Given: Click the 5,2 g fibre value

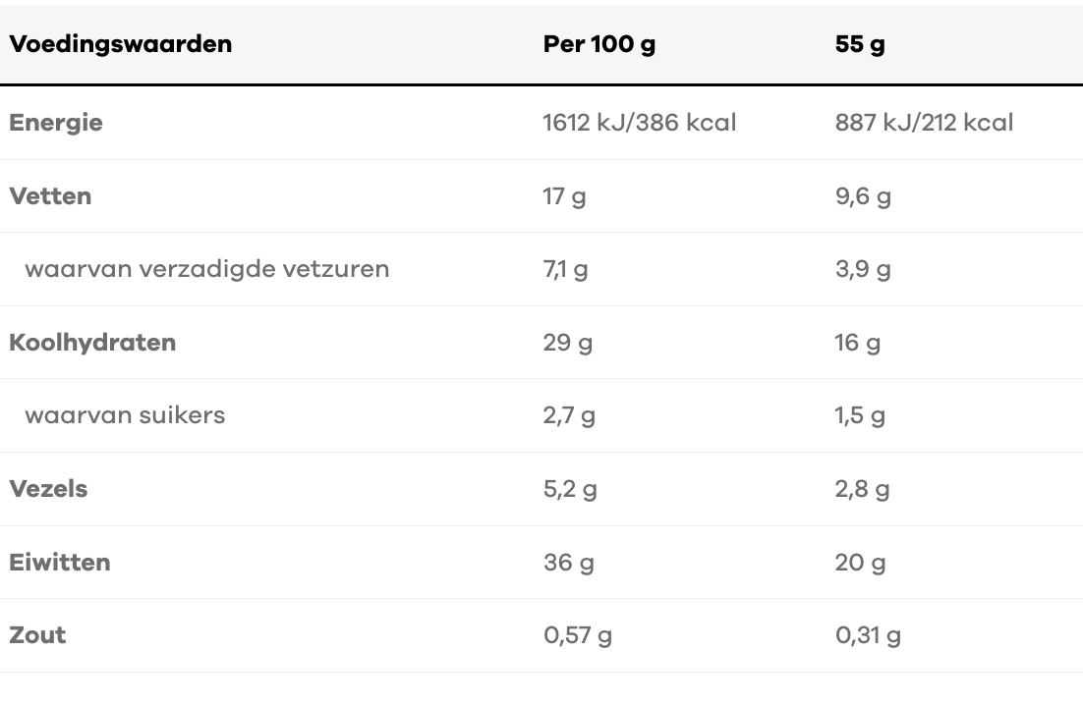Looking at the screenshot, I should (x=569, y=489).
